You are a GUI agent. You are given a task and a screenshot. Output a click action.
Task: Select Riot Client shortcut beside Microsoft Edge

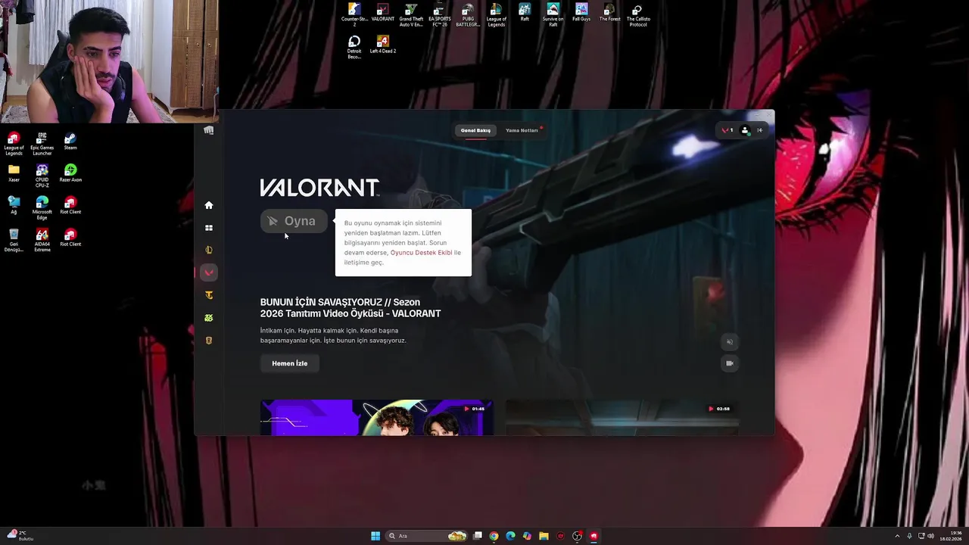coord(70,205)
